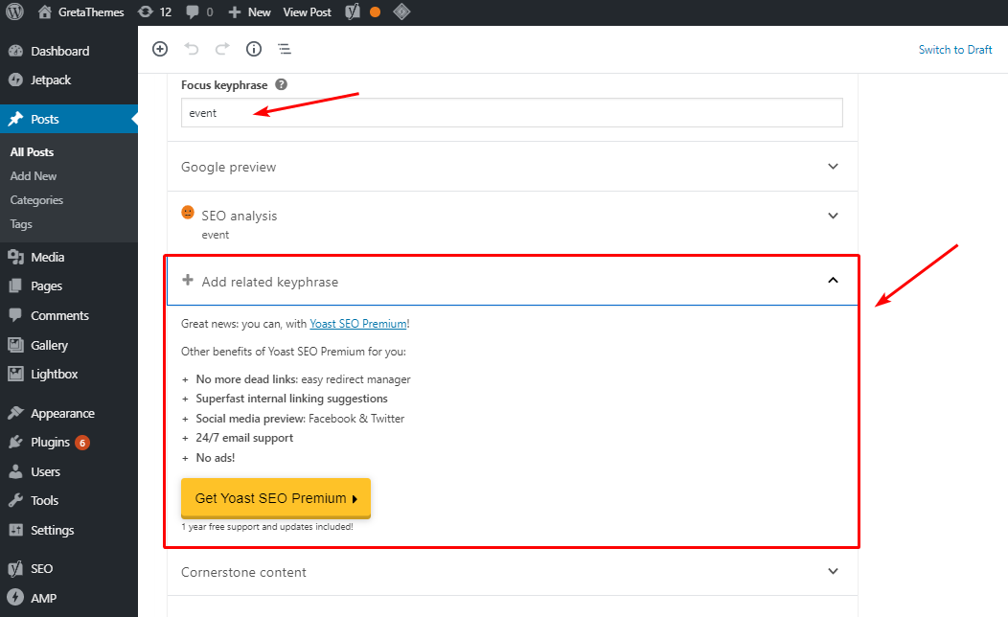Image resolution: width=1008 pixels, height=617 pixels.
Task: Click the updates counter showing 12
Action: 154,12
